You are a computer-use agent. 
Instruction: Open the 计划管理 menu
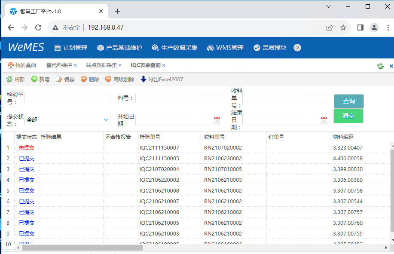pos(70,48)
